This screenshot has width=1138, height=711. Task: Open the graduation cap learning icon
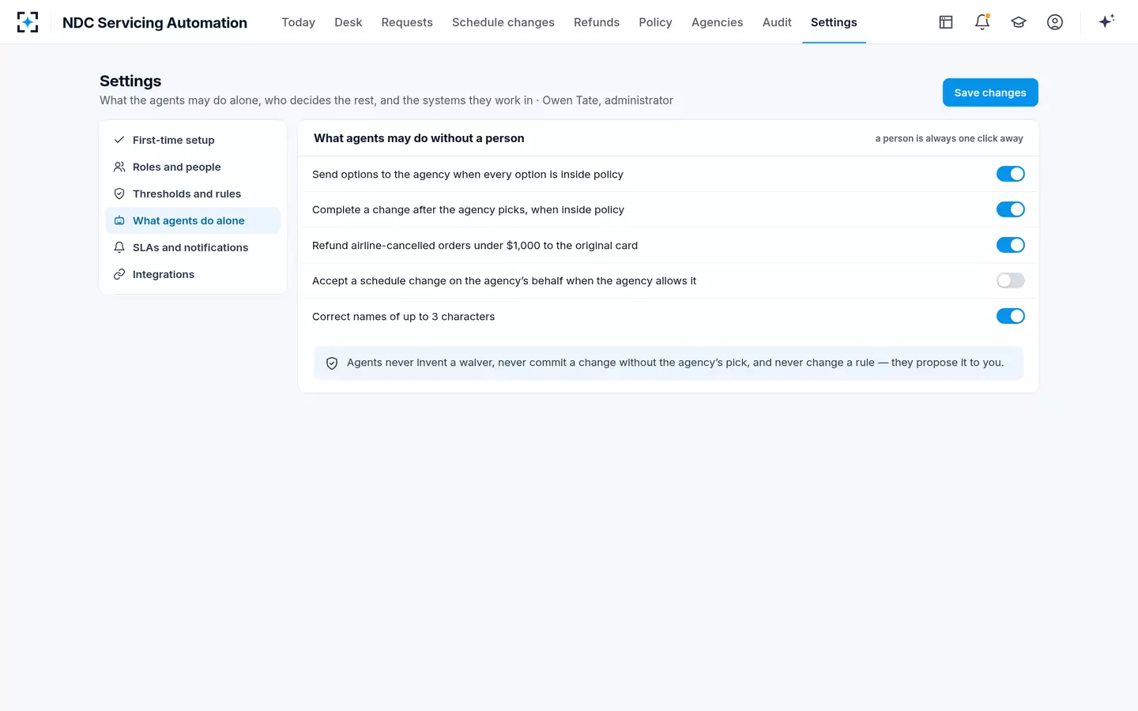pos(1019,22)
